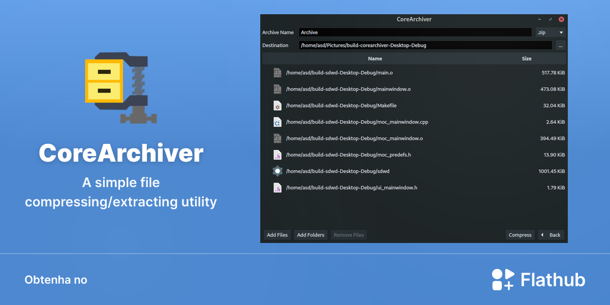
Task: Select the Makefile file icon
Action: tap(277, 105)
